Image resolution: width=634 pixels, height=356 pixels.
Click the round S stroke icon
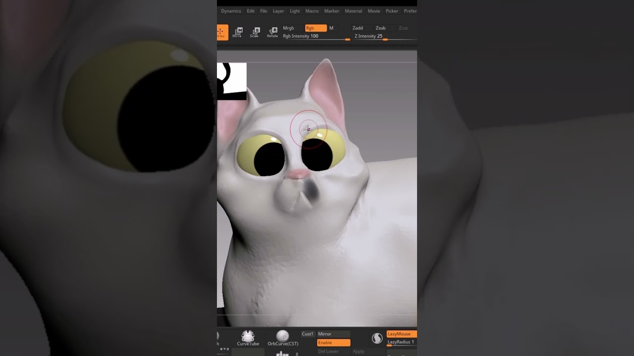pos(377,338)
